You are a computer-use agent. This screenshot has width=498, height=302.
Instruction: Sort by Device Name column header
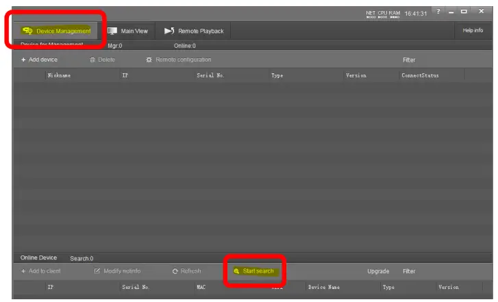[324, 287]
